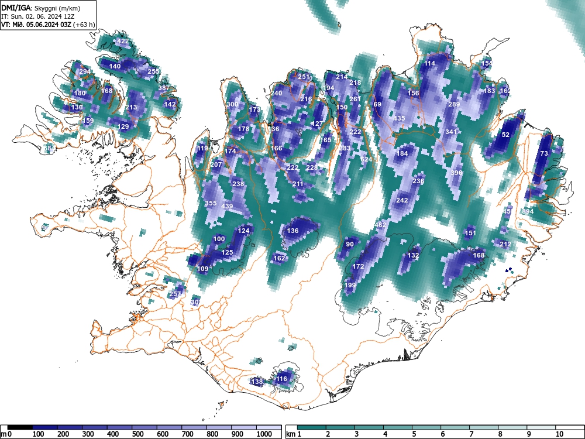Click the '132' visibility value
This screenshot has height=439, width=585.
pyautogui.click(x=413, y=256)
